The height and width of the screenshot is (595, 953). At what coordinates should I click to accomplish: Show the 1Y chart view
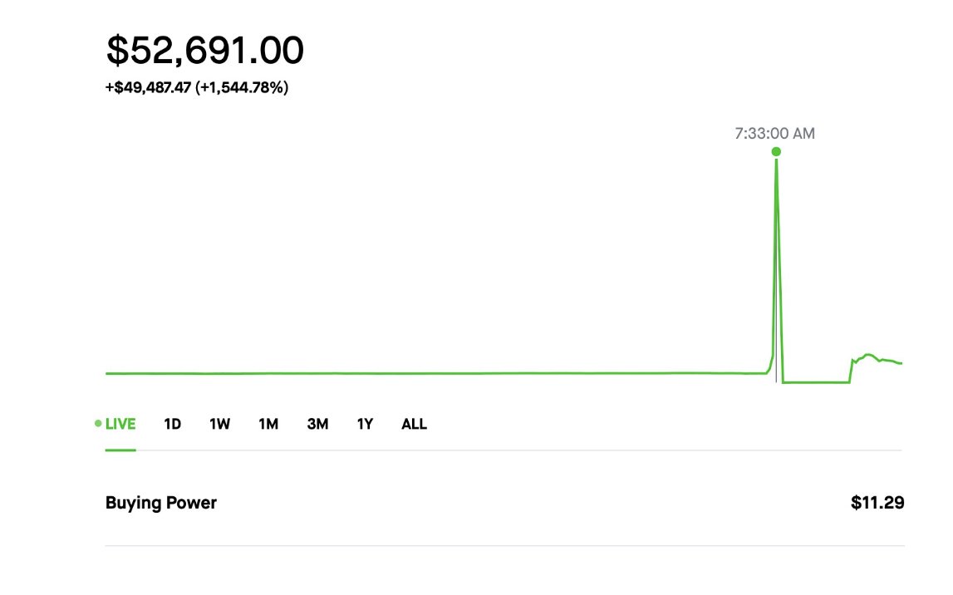[x=365, y=424]
